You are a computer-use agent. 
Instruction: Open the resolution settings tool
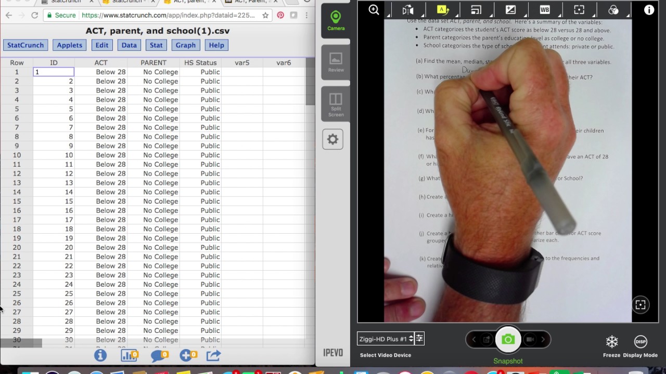(x=476, y=10)
